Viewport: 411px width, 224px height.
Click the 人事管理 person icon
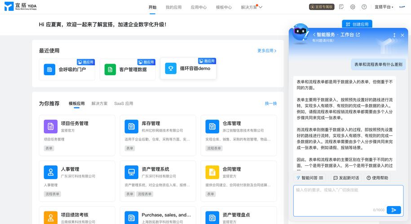click(51, 172)
